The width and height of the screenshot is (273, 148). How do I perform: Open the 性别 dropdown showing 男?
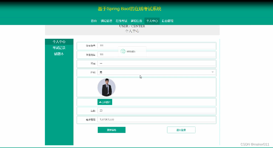[x=157, y=72]
